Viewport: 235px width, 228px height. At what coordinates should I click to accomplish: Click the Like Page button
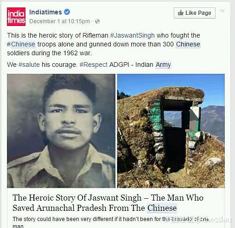click(x=195, y=13)
